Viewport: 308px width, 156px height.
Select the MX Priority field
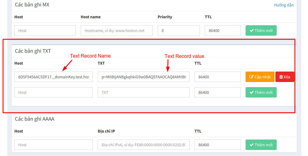pyautogui.click(x=179, y=30)
